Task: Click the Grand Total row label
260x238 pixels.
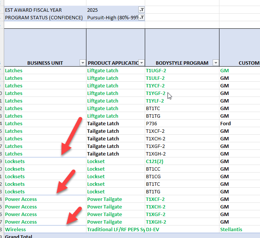Action: [20, 236]
